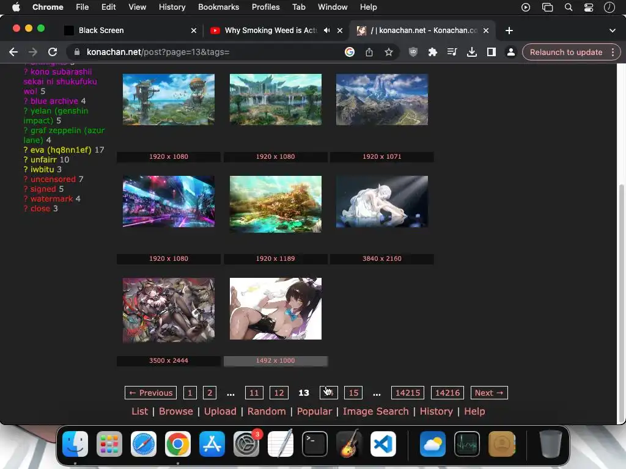Select the unfairr tag
The height and width of the screenshot is (469, 626).
pos(43,160)
